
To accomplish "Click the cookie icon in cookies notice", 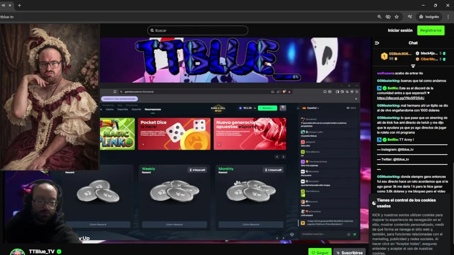I will coord(374,203).
